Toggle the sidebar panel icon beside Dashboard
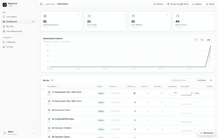Image resolution: width=218 pixels, height=138 pixels. pos(41,4)
